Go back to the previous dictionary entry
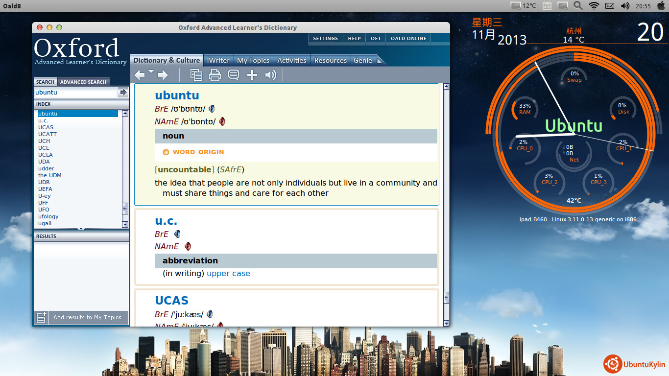The image size is (669, 376). click(140, 75)
